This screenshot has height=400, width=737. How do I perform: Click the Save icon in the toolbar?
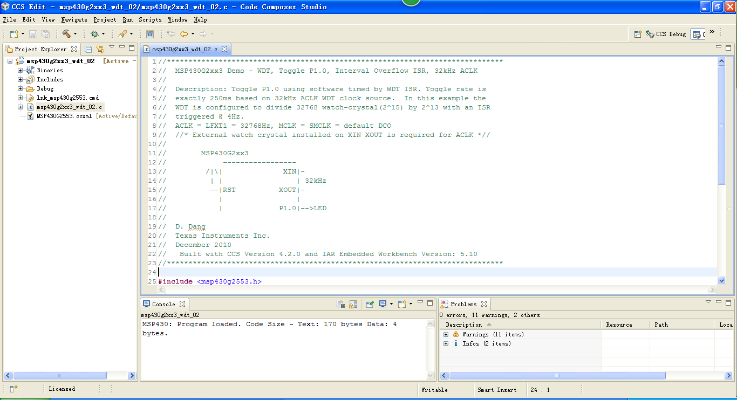[x=33, y=34]
